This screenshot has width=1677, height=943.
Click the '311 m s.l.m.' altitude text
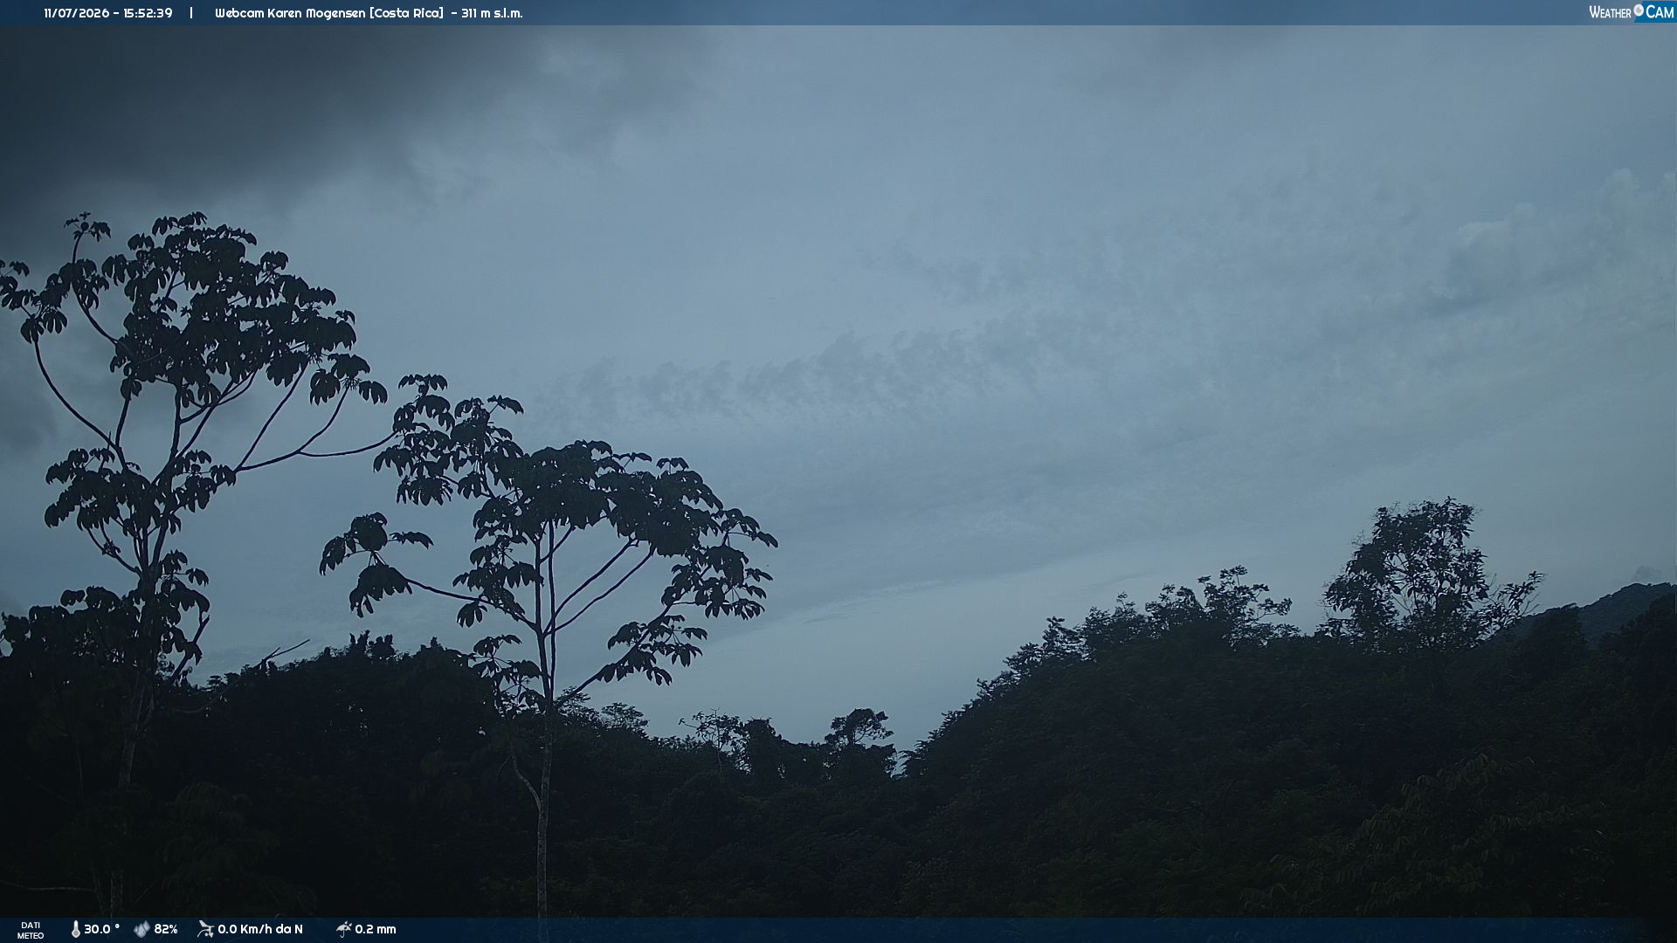[492, 13]
